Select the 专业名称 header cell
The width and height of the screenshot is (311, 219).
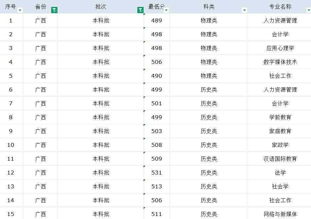[280, 7]
